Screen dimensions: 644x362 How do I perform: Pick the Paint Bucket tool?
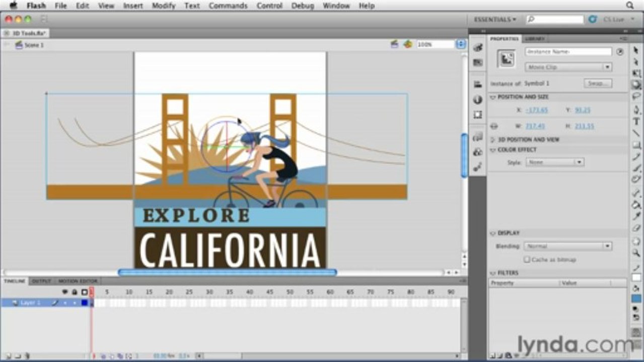(636, 205)
